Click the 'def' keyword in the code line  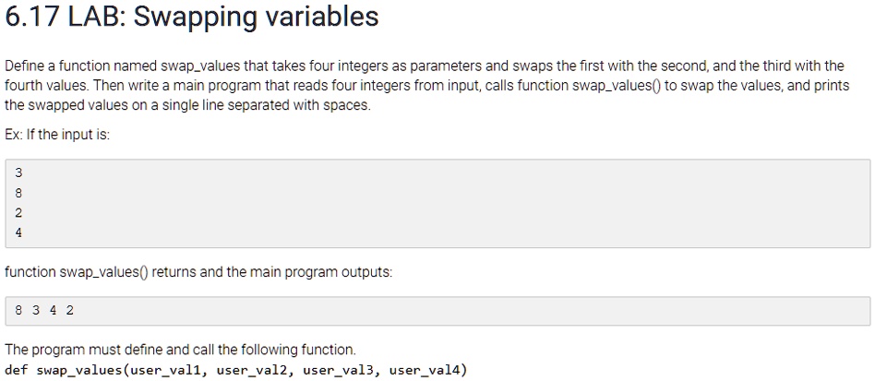click(x=17, y=370)
